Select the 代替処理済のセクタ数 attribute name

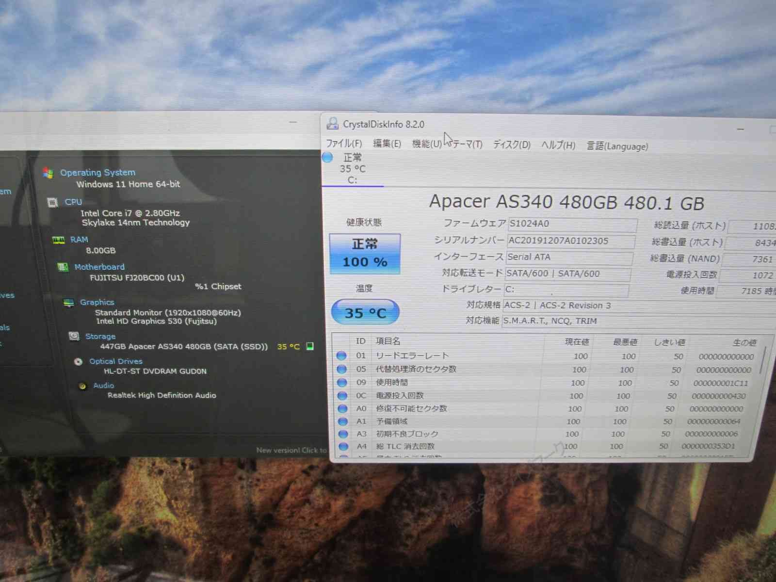coord(416,369)
